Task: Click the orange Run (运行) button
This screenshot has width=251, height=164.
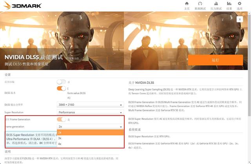Action: coord(215,60)
